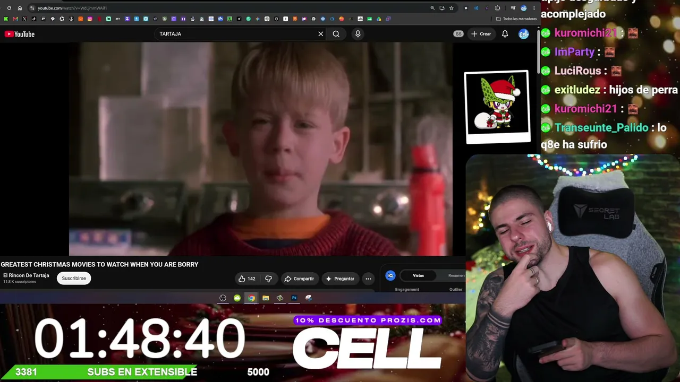Open zoom control in address bar

432,8
